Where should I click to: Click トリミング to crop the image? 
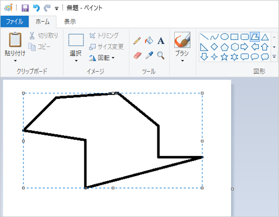[x=104, y=35]
